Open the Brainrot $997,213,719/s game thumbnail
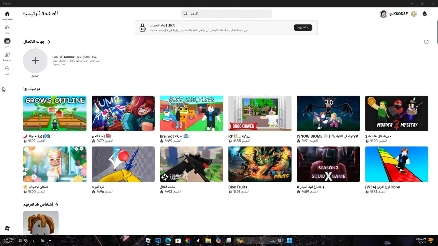The width and height of the screenshot is (438, 246). click(x=191, y=113)
